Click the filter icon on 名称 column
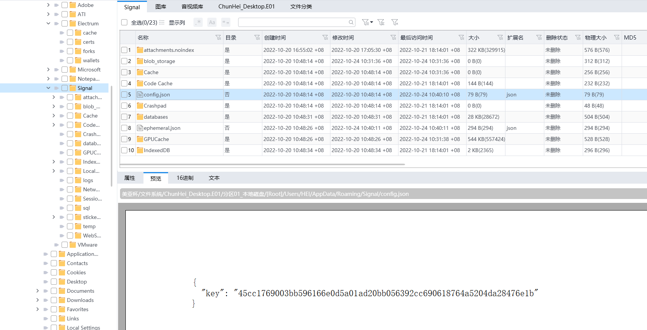647x330 pixels. 218,37
